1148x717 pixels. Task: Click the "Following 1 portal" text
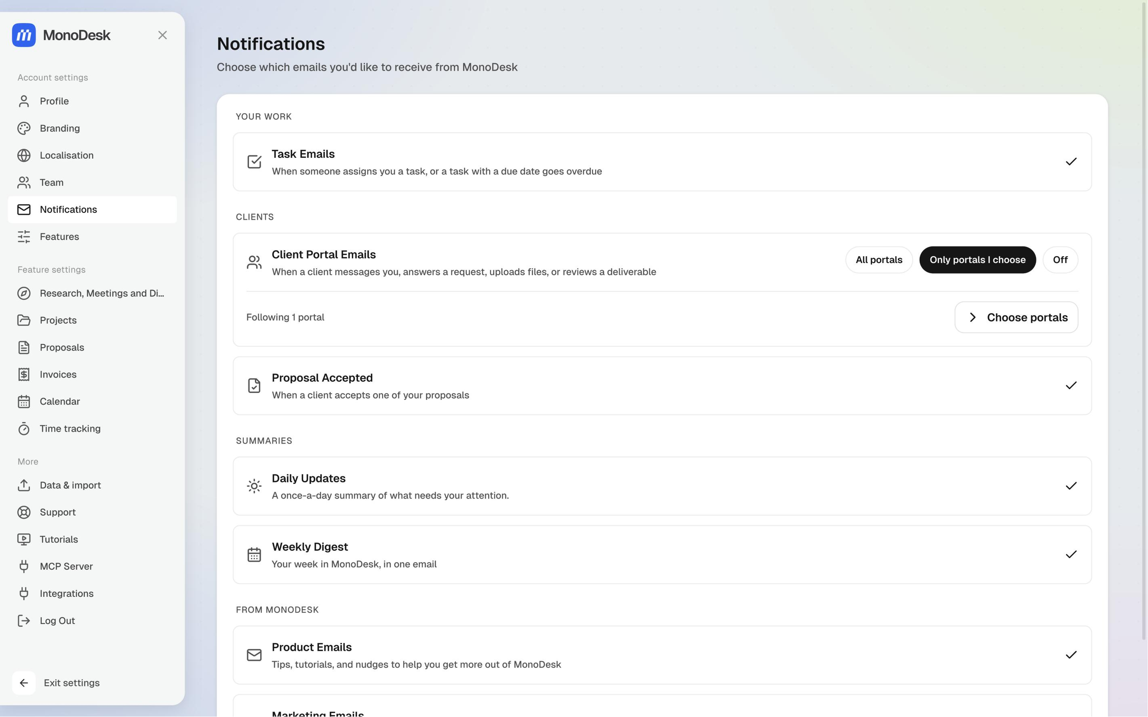pos(285,317)
